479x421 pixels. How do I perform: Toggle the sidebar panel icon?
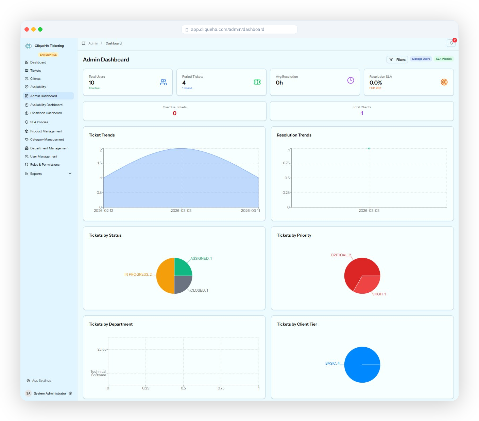[x=83, y=43]
